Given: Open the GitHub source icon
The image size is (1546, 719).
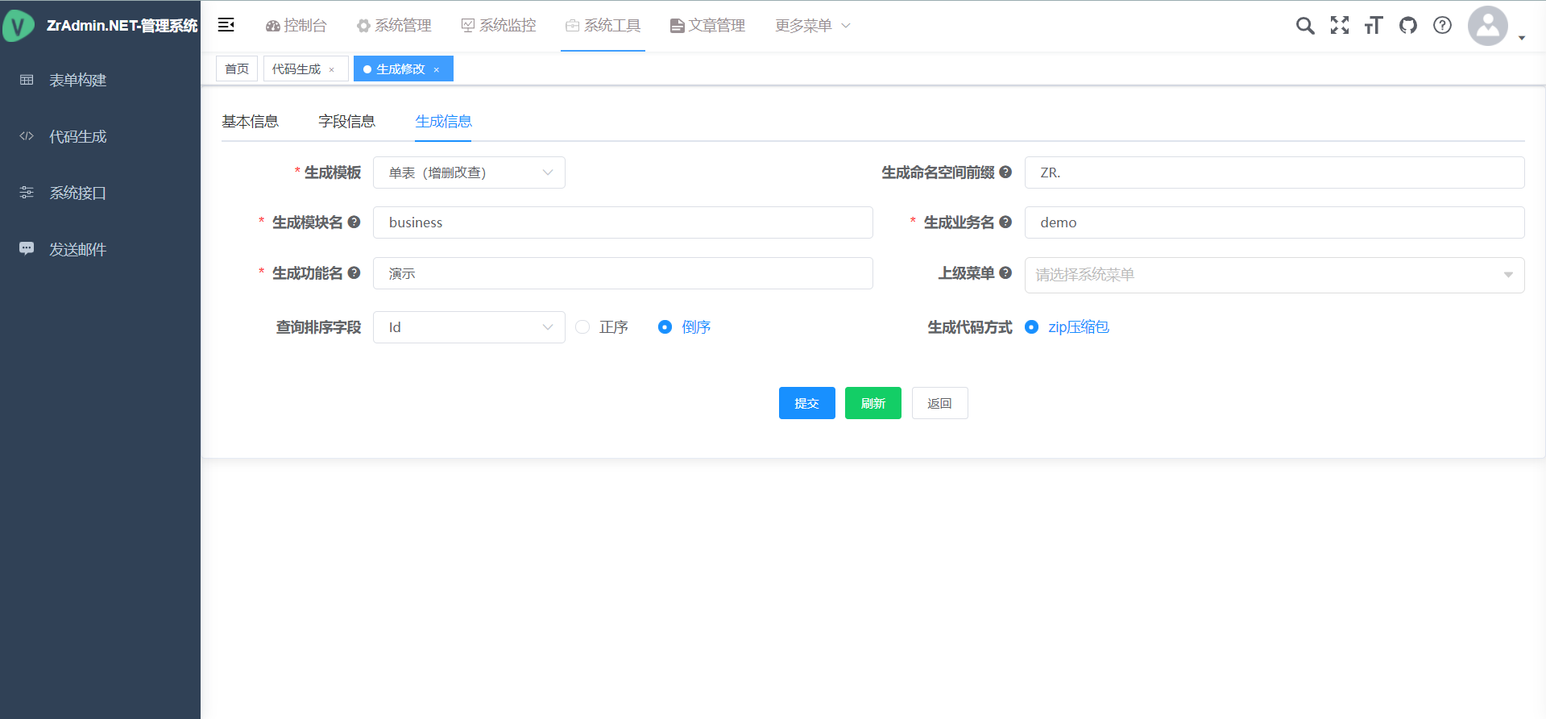Looking at the screenshot, I should point(1407,26).
